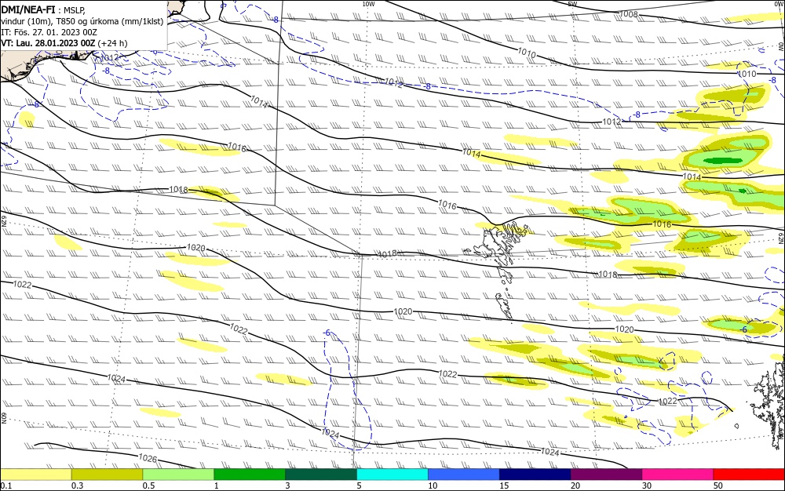Click the legend value "20"
785x491 pixels.
[x=575, y=486]
